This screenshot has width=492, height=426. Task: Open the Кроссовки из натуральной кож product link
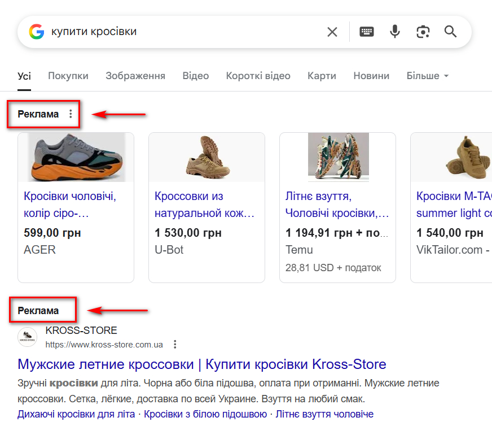click(204, 205)
